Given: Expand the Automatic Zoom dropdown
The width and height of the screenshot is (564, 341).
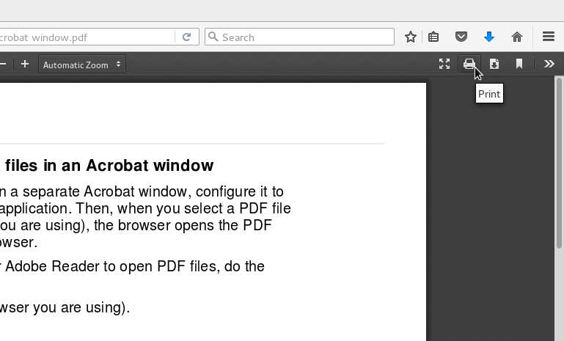Looking at the screenshot, I should [82, 65].
